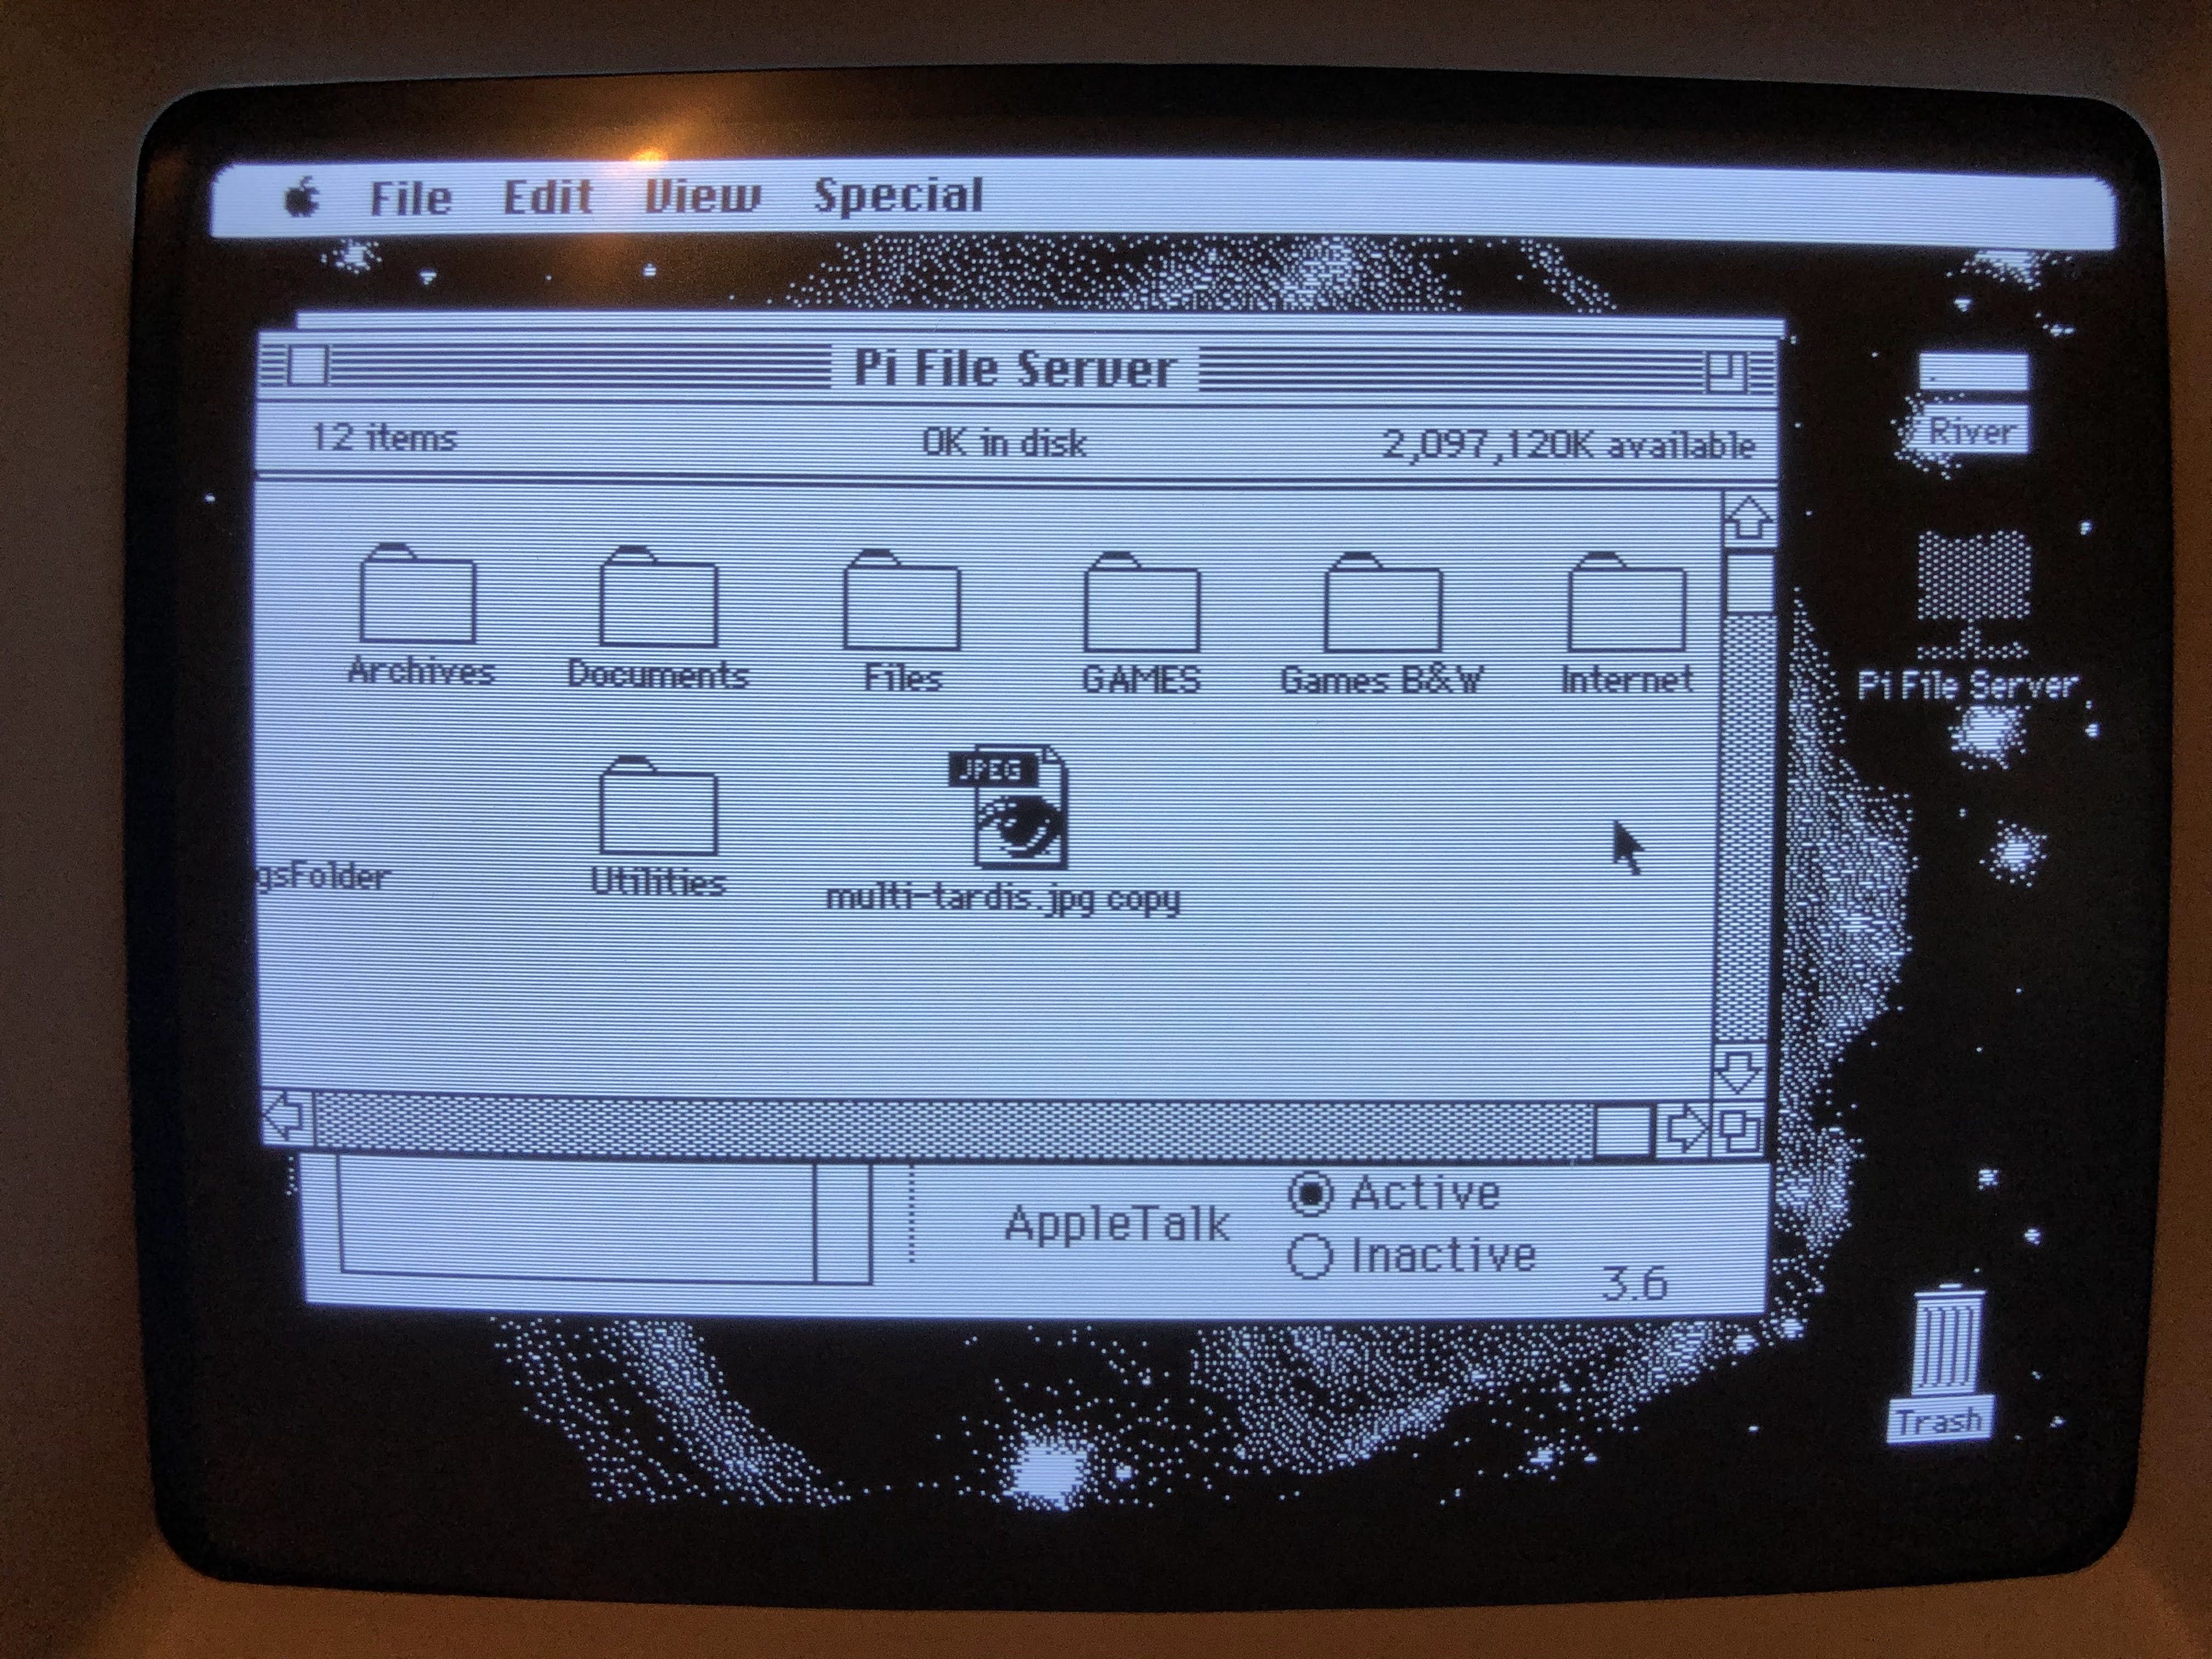
Task: Click the window size box in corner
Action: (x=1738, y=1131)
